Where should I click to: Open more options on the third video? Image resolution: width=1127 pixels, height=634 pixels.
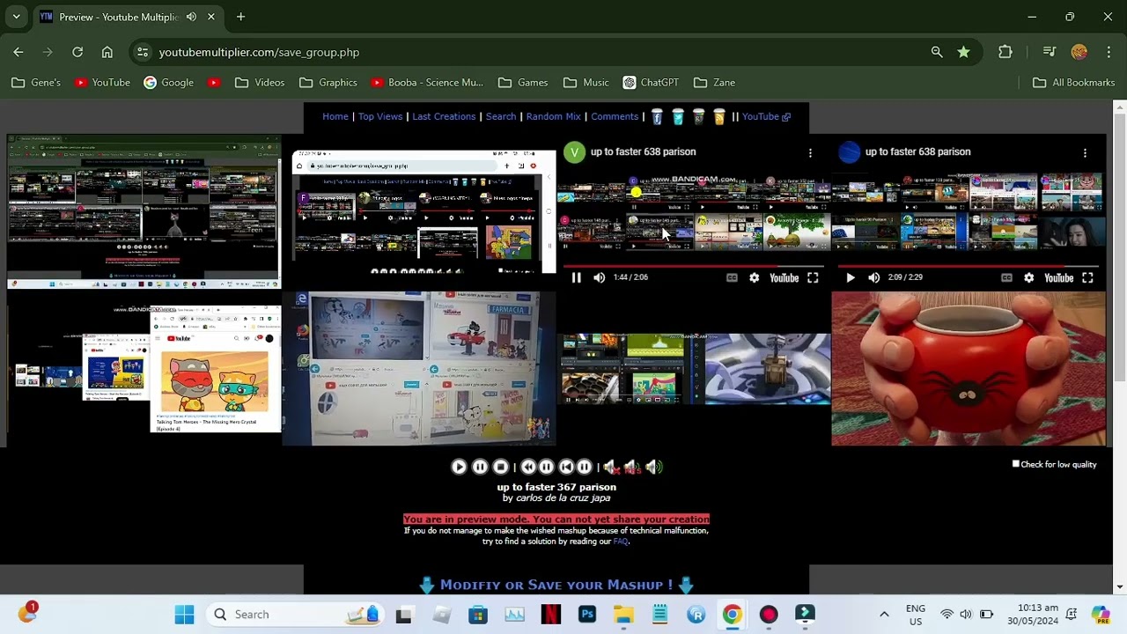click(810, 152)
